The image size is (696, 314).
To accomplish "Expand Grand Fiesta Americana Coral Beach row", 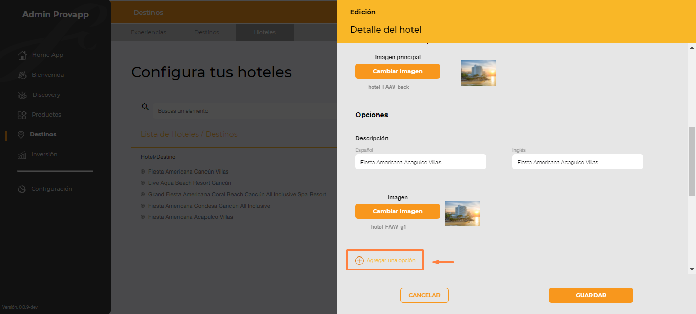I will pos(143,194).
